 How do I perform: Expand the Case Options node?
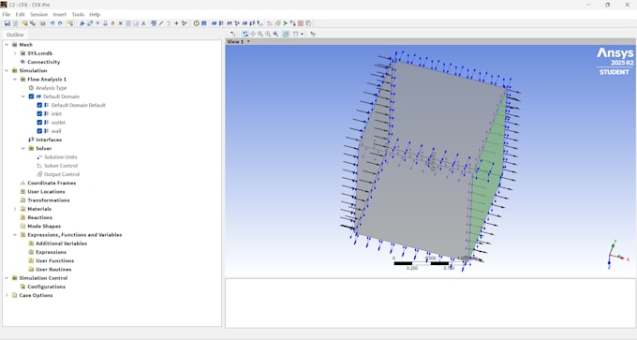coord(7,295)
